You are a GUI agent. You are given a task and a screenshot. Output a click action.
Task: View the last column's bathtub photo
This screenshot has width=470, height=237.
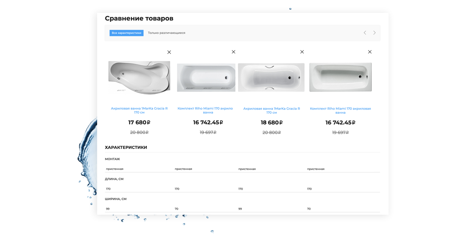tap(340, 77)
